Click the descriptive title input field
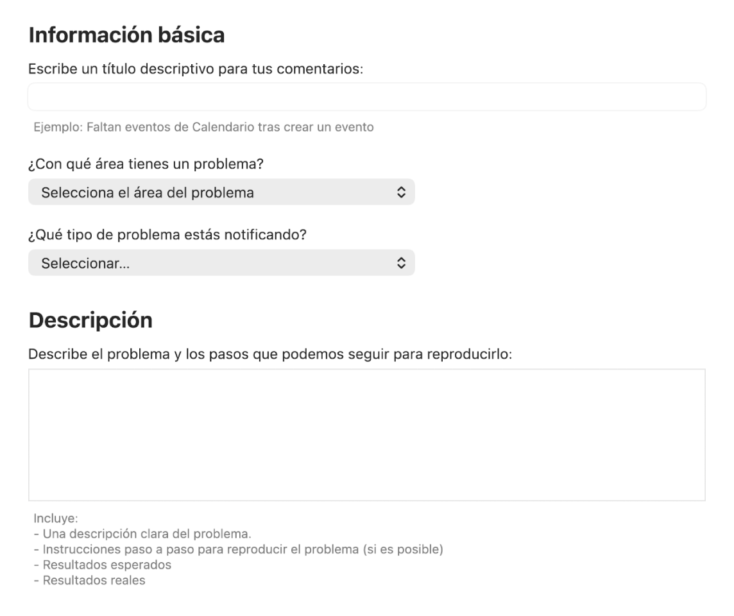The height and width of the screenshot is (616, 734). [x=366, y=97]
